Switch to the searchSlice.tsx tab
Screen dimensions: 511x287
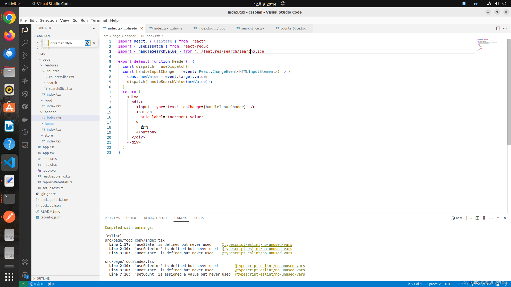tap(253, 28)
